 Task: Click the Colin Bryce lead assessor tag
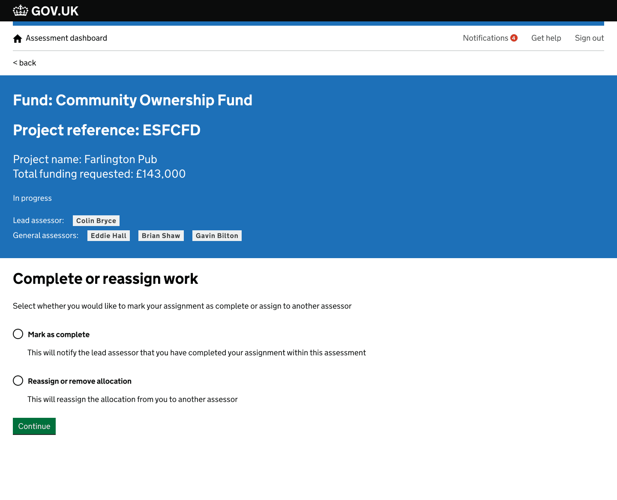(96, 220)
